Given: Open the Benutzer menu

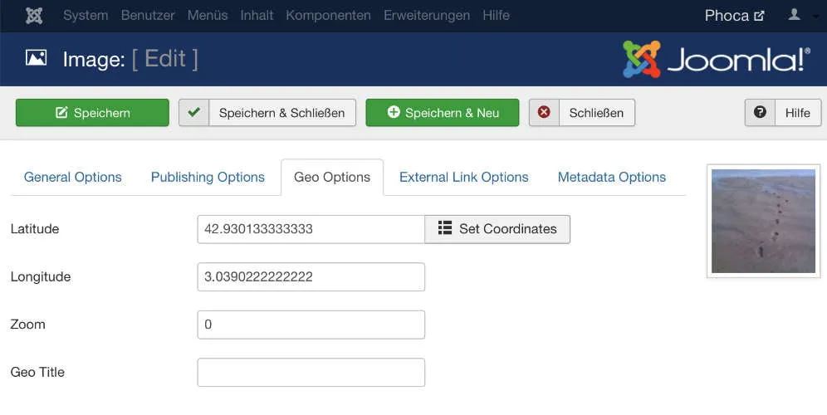Looking at the screenshot, I should coord(148,15).
